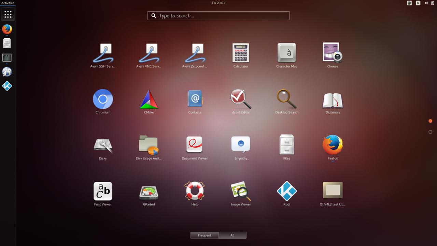Open Chromium web browser
The image size is (437, 246).
pos(103,101)
